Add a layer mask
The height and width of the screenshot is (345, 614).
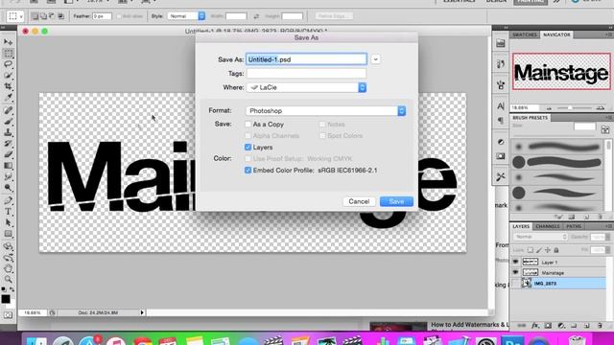coord(548,326)
